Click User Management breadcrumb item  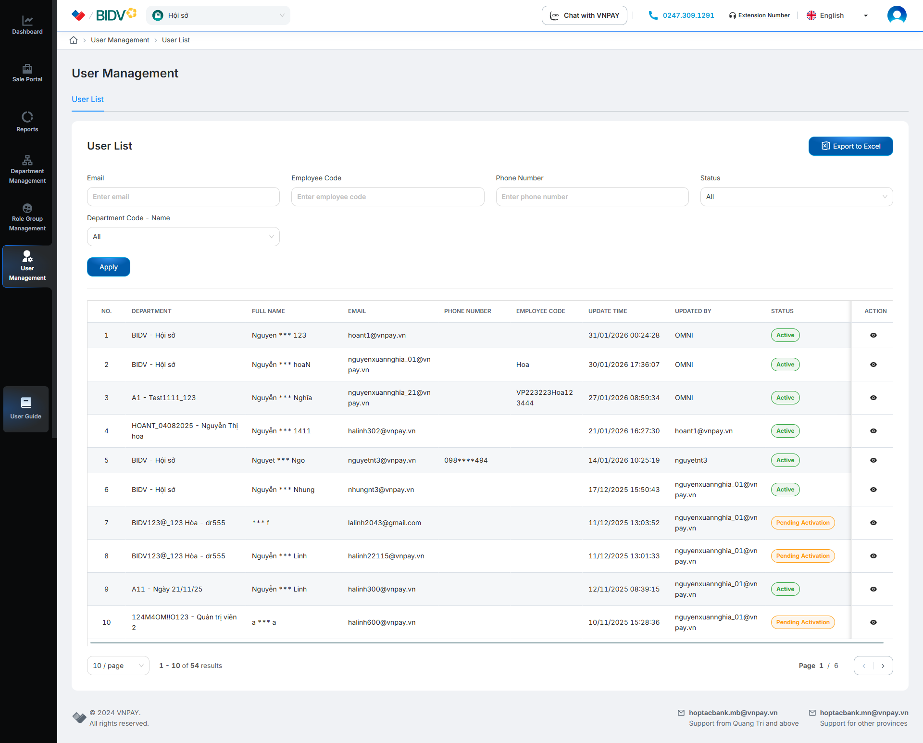tap(120, 40)
